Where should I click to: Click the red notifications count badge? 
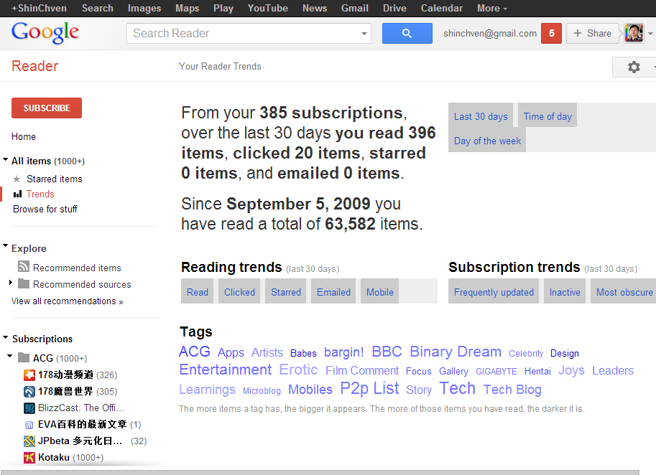click(x=551, y=34)
